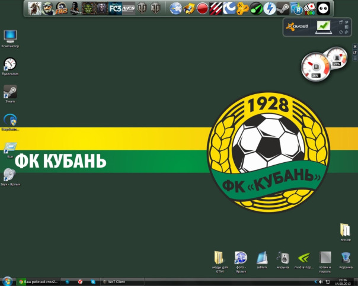Switch to WoT Client taskbar button
Viewport: 358px width, 286px height.
tap(122, 282)
